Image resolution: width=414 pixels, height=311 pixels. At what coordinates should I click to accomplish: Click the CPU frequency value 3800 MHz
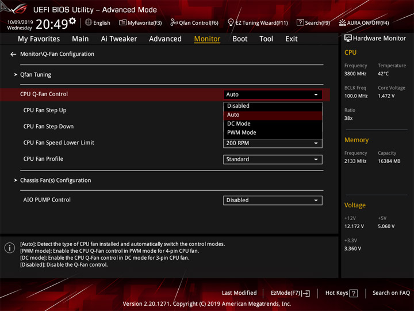[355, 74]
